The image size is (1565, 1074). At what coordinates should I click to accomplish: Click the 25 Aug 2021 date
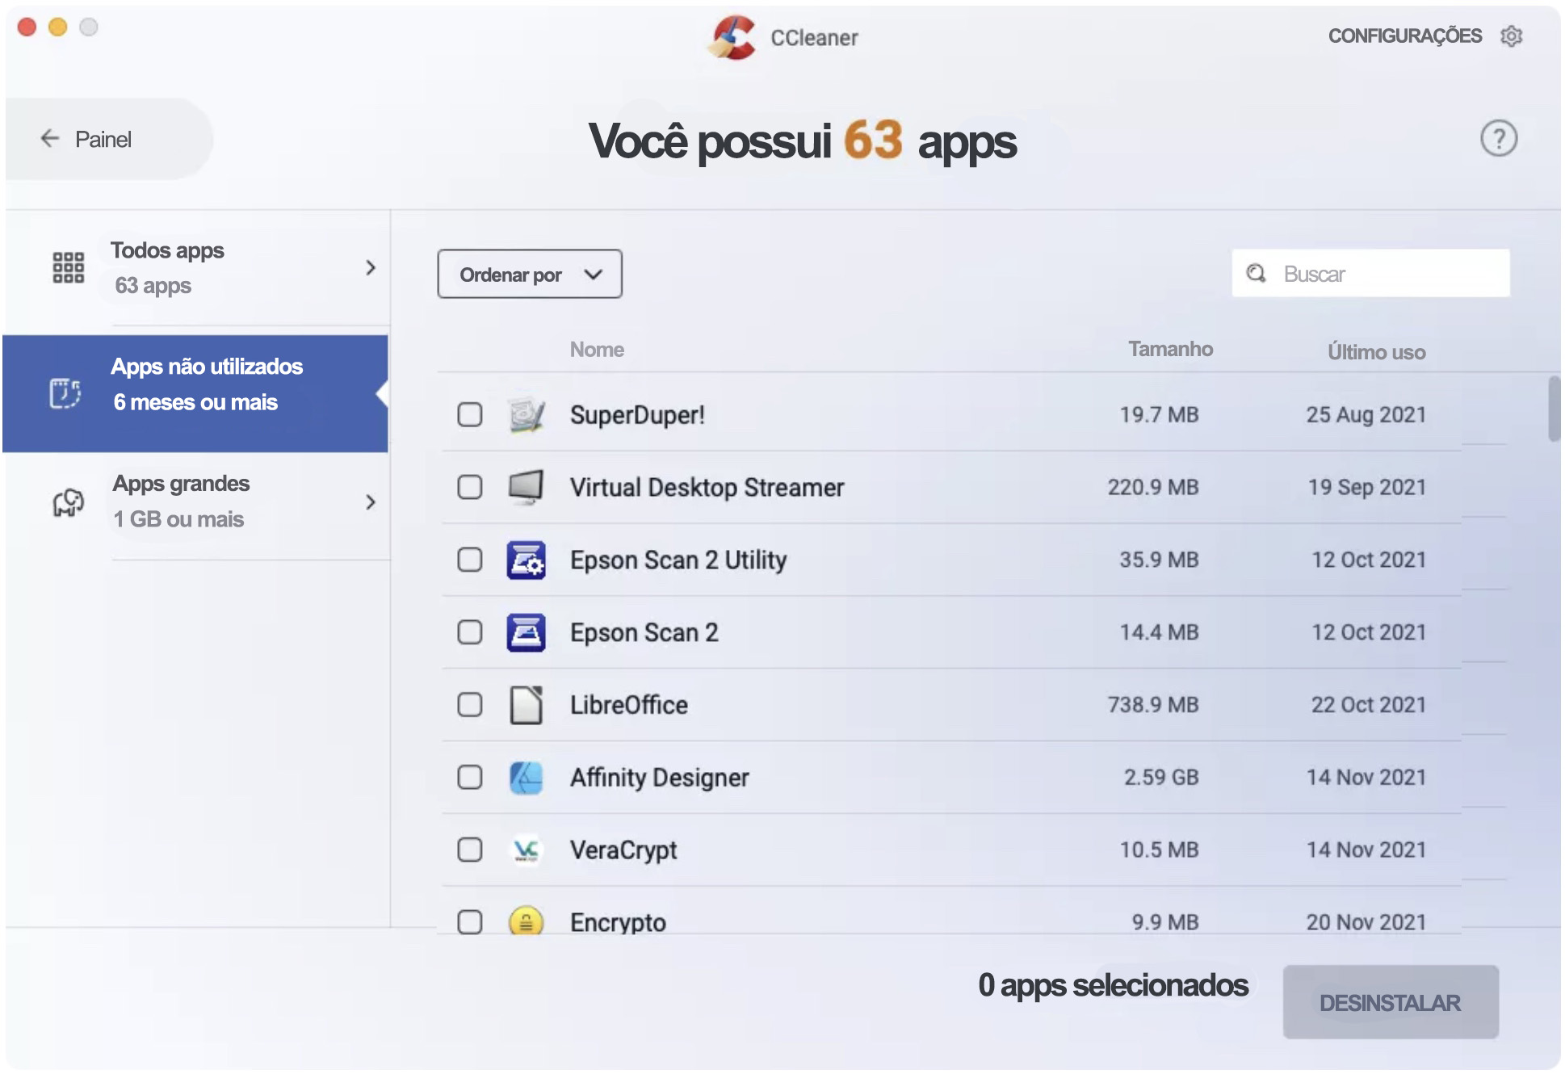click(1366, 415)
